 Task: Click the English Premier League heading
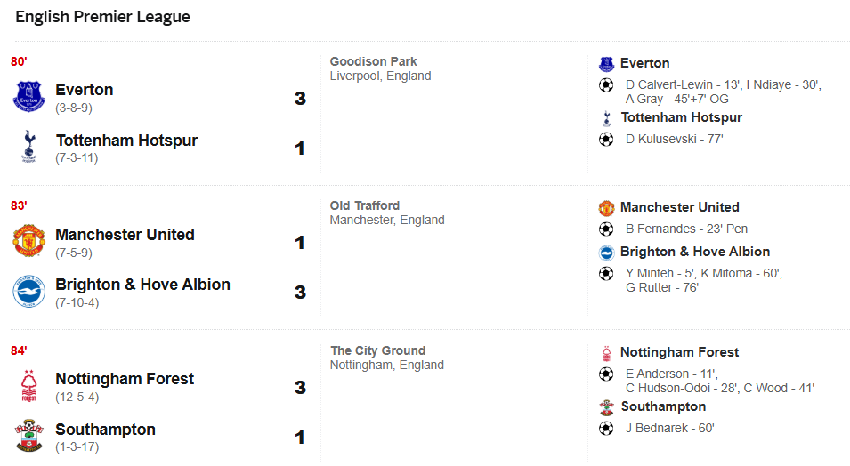[102, 17]
